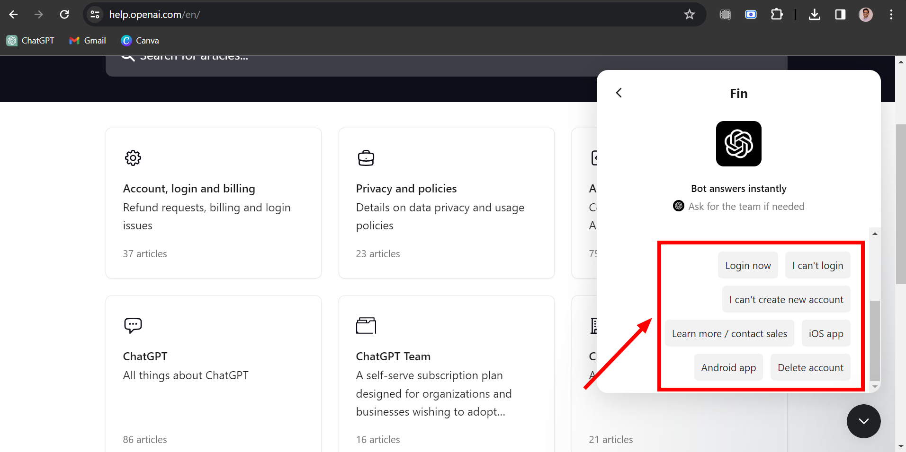Reload the current help page
The height and width of the screenshot is (452, 906).
click(x=64, y=15)
